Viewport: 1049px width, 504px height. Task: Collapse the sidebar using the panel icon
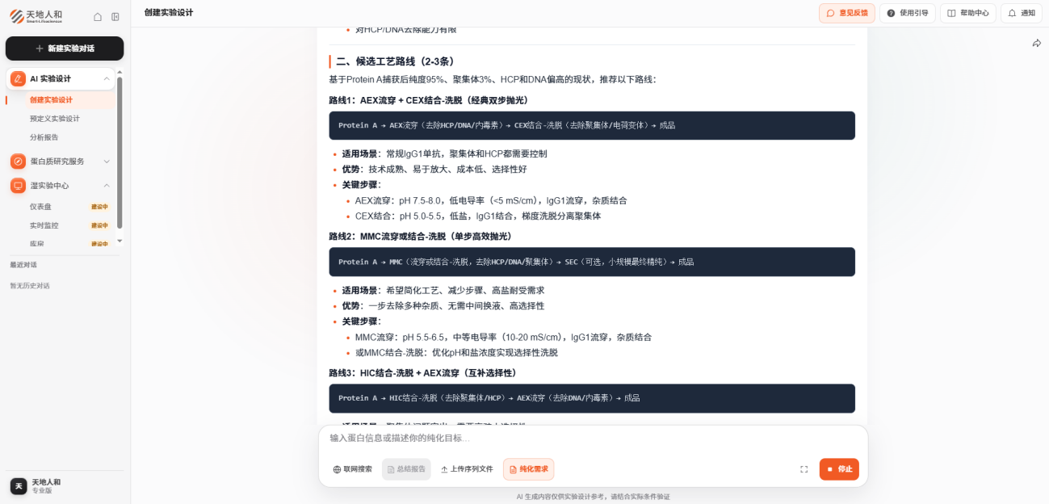(115, 17)
